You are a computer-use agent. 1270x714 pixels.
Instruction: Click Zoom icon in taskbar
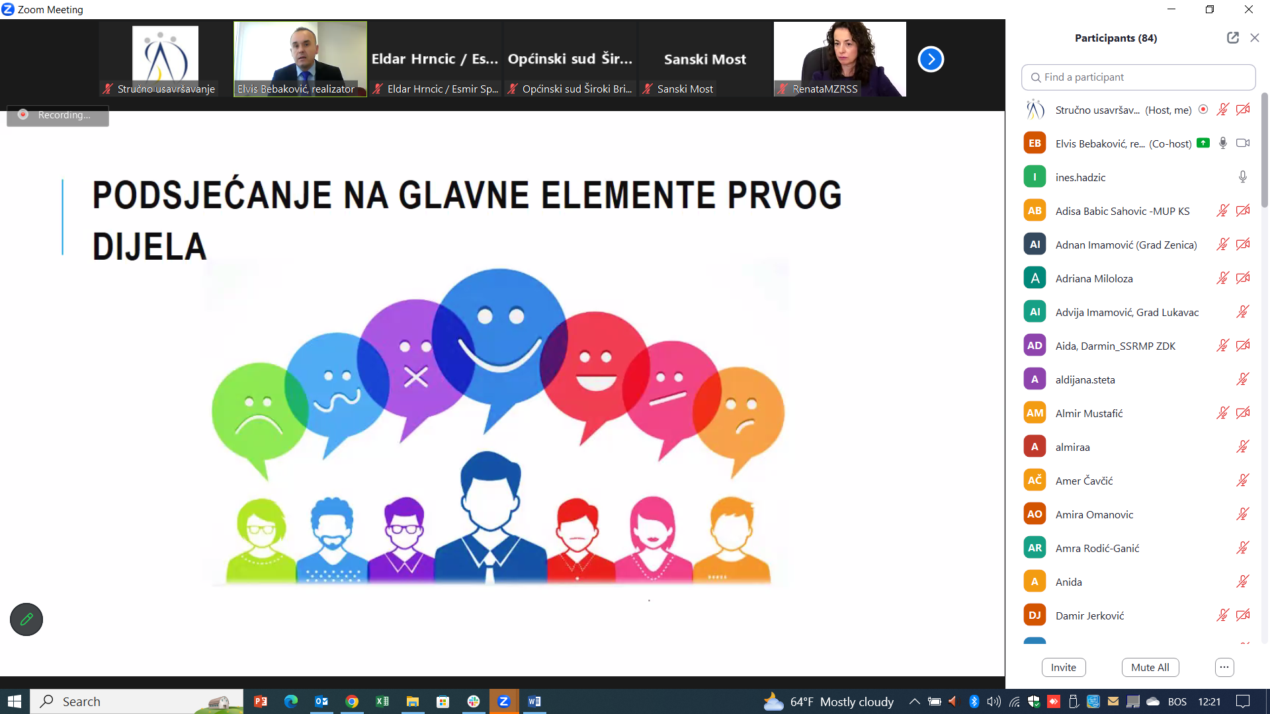point(504,701)
